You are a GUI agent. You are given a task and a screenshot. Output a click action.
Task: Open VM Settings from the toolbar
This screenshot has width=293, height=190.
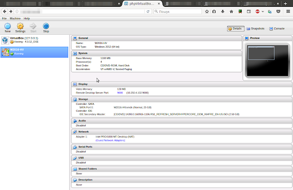pyautogui.click(x=20, y=27)
